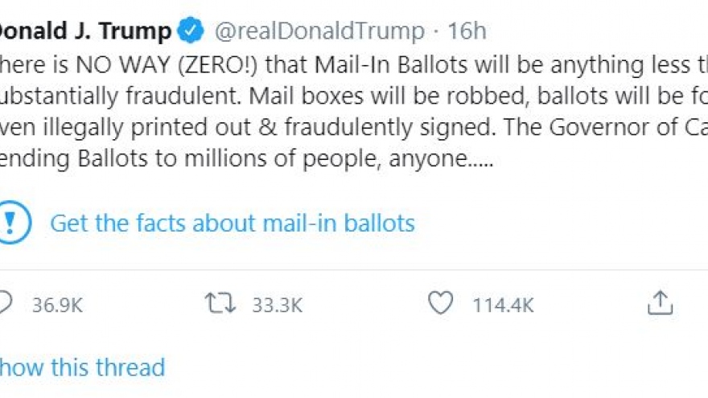
Task: Click the reply speech bubble icon
Action: pos(5,303)
